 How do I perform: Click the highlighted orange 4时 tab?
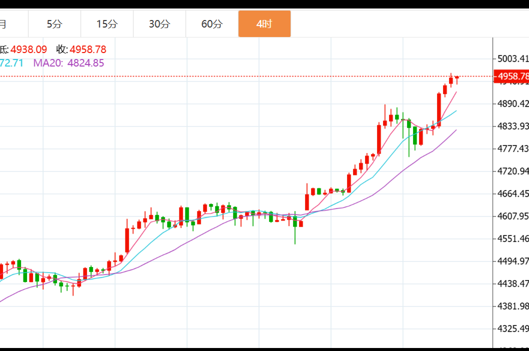(x=264, y=23)
